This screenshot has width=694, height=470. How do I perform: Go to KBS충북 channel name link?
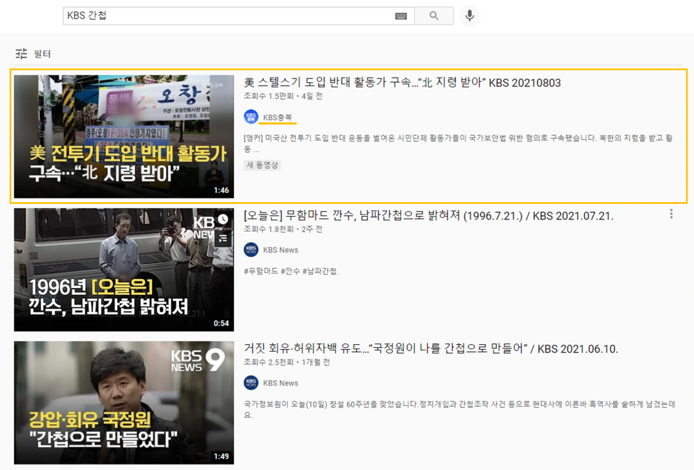(x=279, y=117)
